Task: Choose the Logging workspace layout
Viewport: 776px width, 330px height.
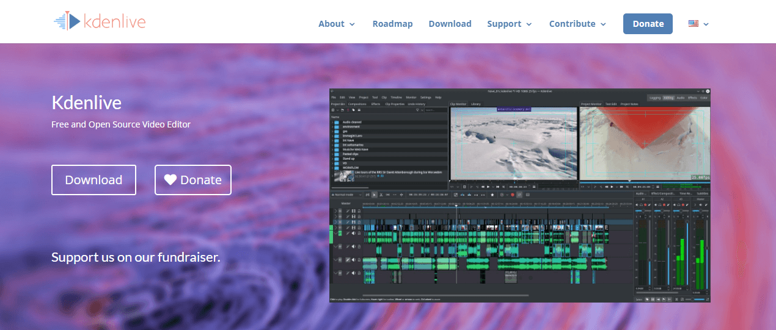Action: coord(655,98)
